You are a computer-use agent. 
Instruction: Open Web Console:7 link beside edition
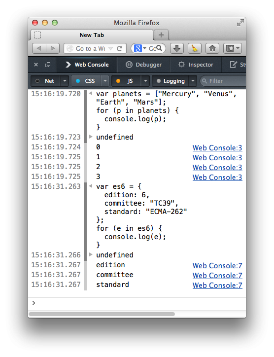(x=217, y=265)
